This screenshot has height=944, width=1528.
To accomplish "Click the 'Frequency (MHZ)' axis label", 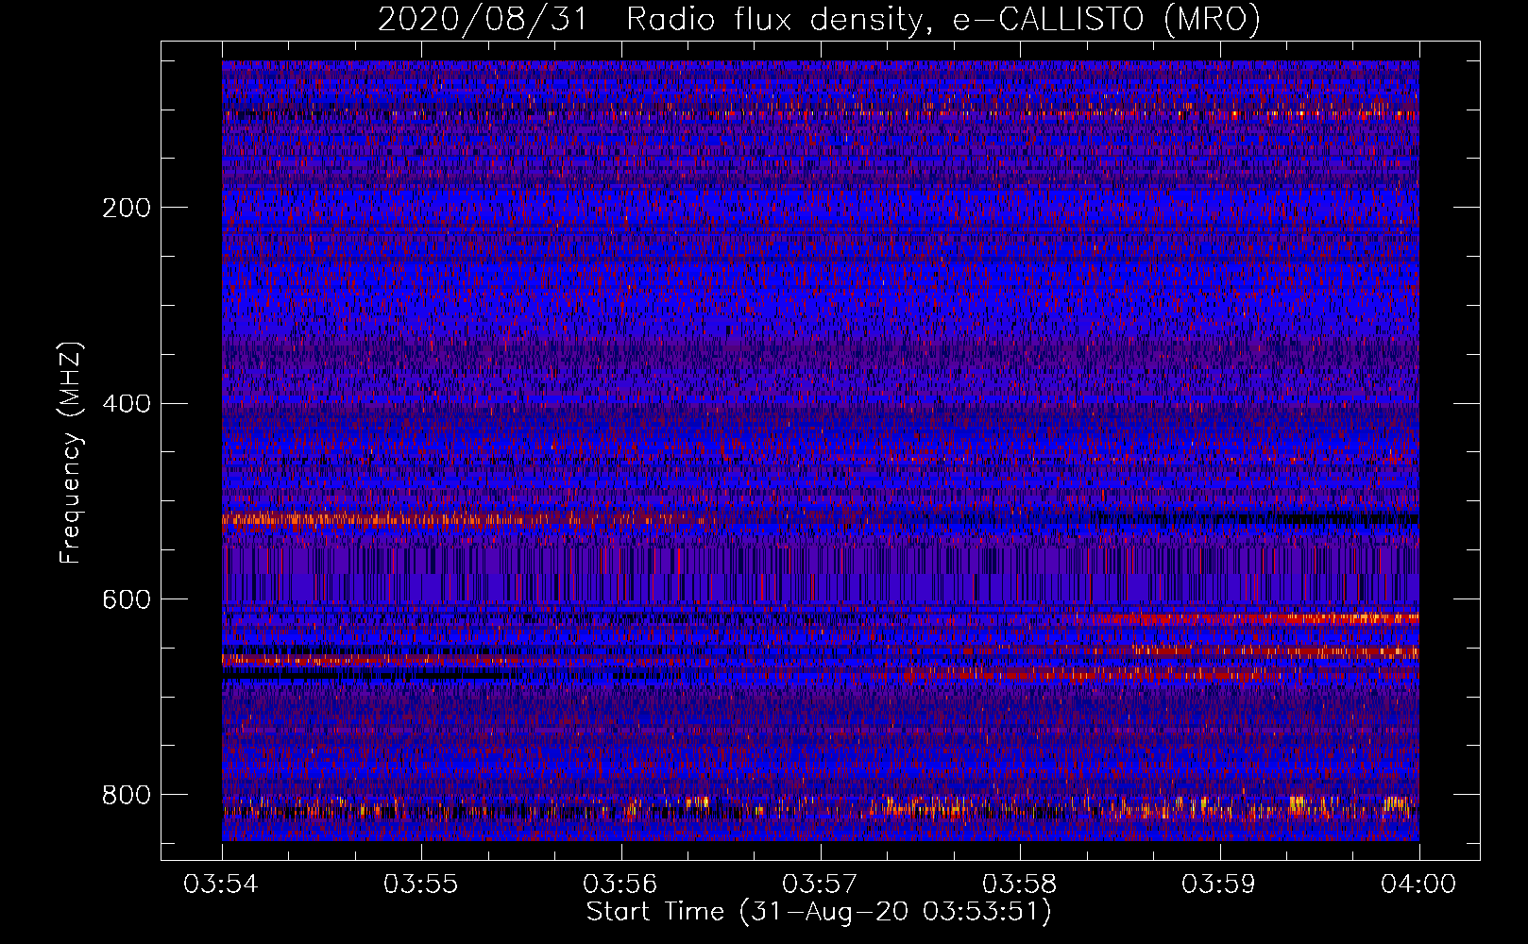I will (x=71, y=452).
